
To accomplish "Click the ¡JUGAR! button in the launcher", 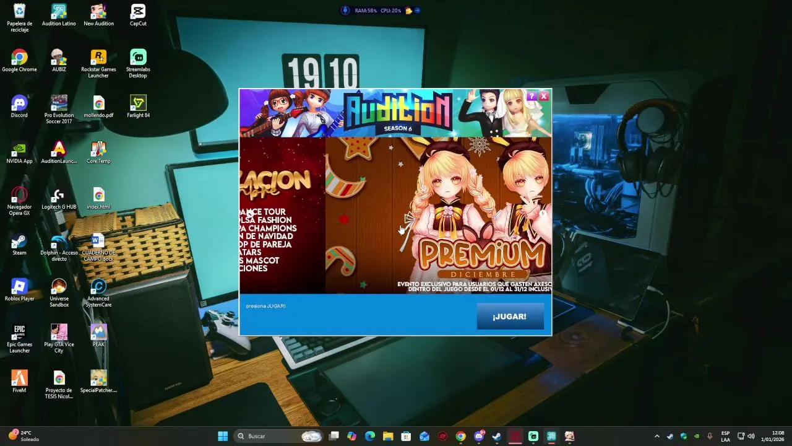I will pos(510,317).
